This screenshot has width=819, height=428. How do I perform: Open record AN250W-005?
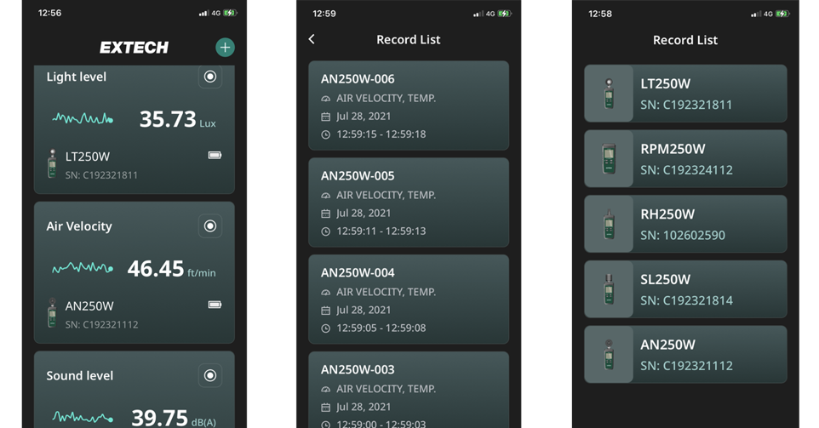point(409,203)
